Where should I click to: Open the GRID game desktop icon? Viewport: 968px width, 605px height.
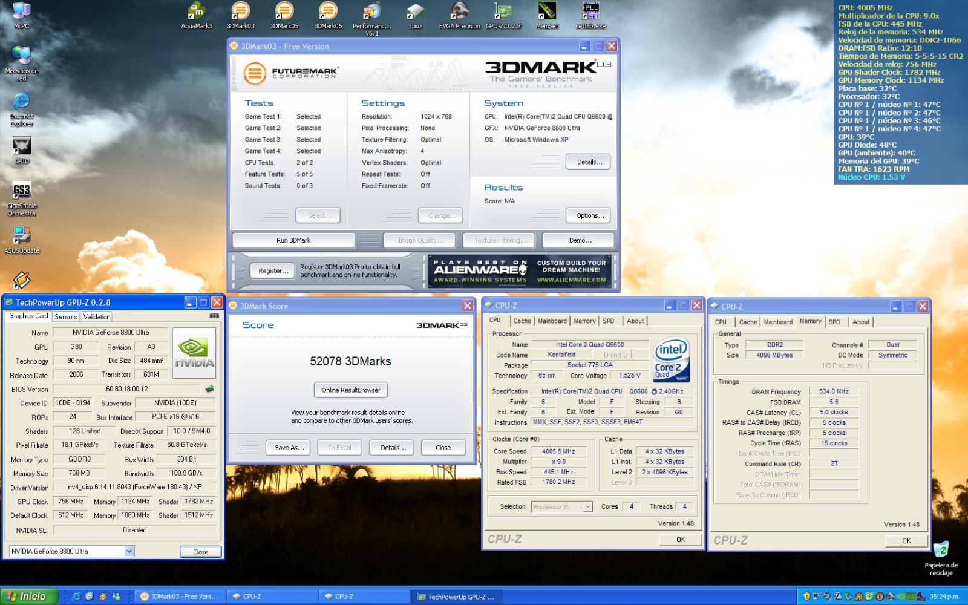point(22,150)
